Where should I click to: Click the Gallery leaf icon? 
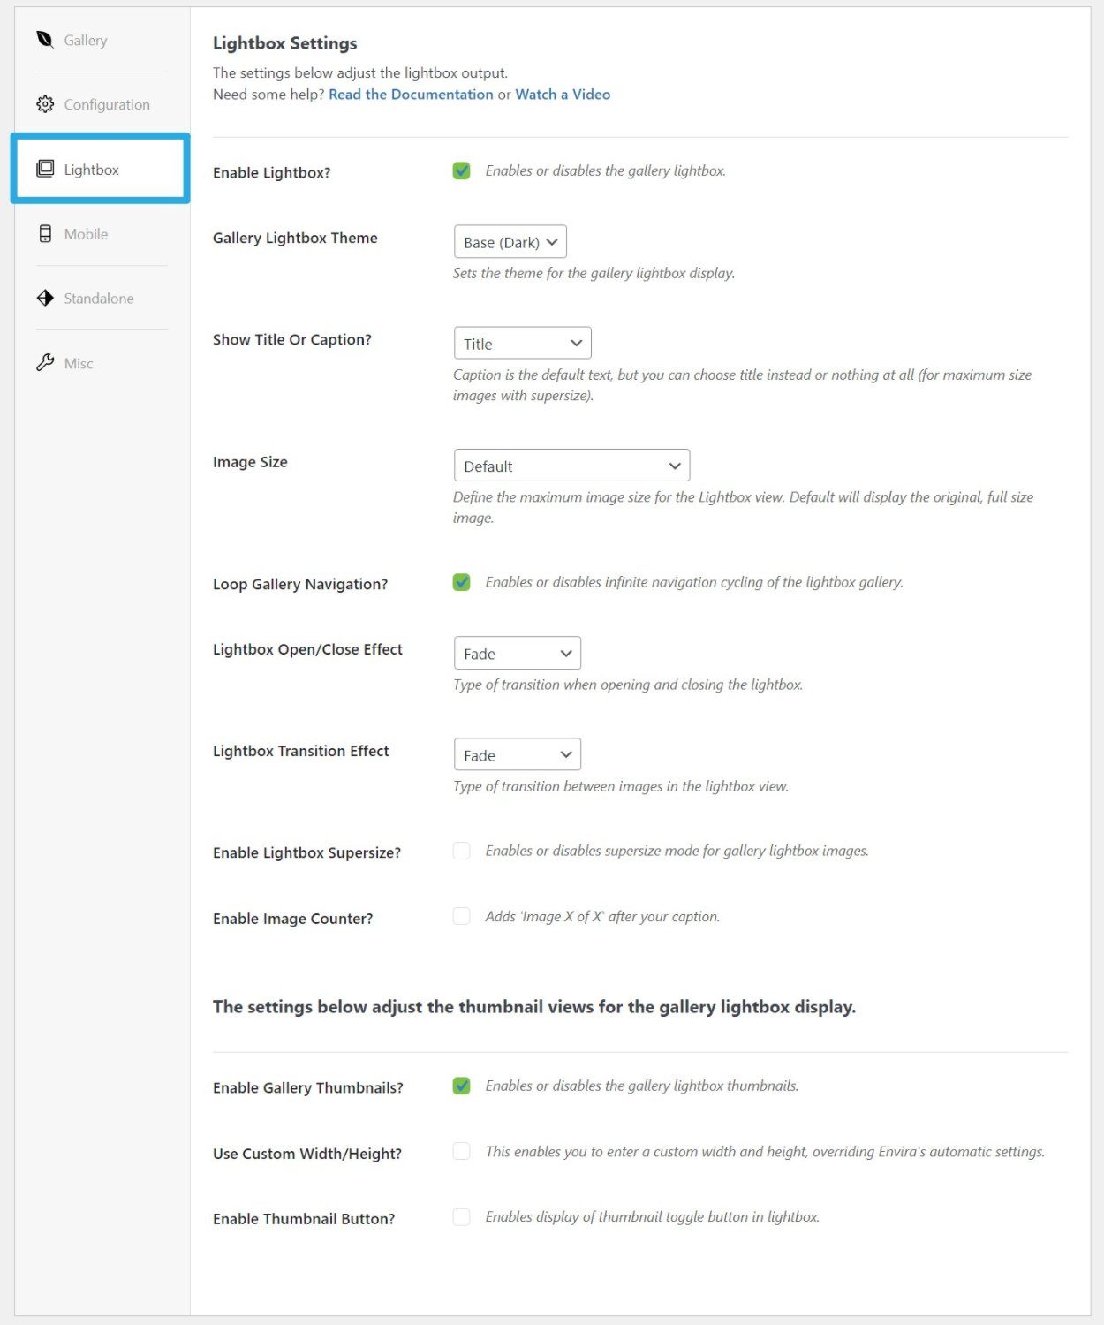[45, 40]
